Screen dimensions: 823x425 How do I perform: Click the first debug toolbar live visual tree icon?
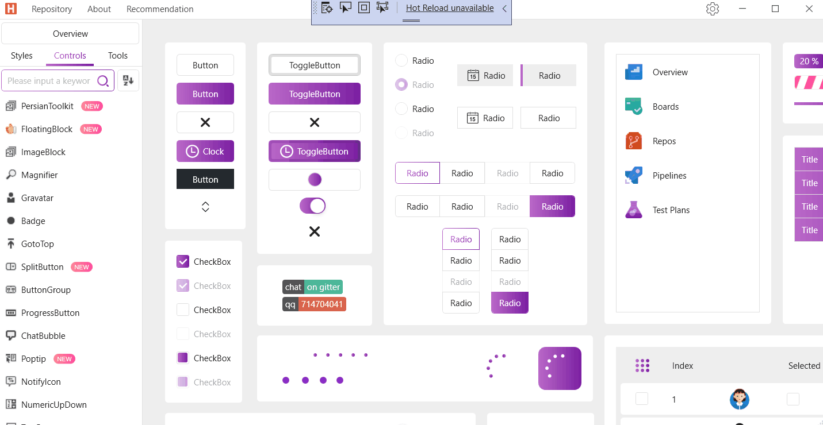(327, 8)
